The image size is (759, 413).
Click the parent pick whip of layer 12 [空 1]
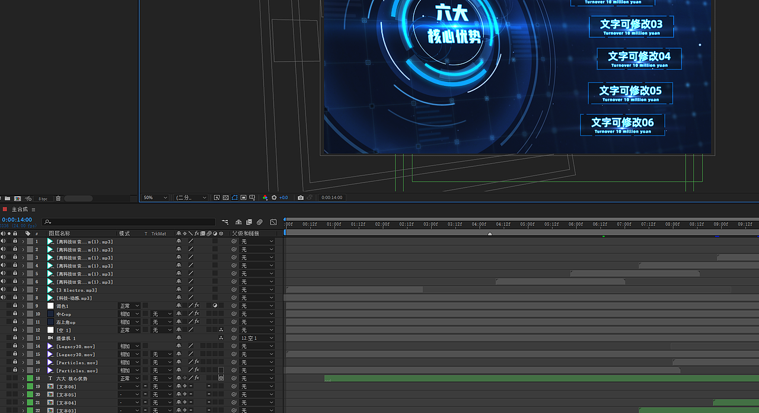(234, 330)
